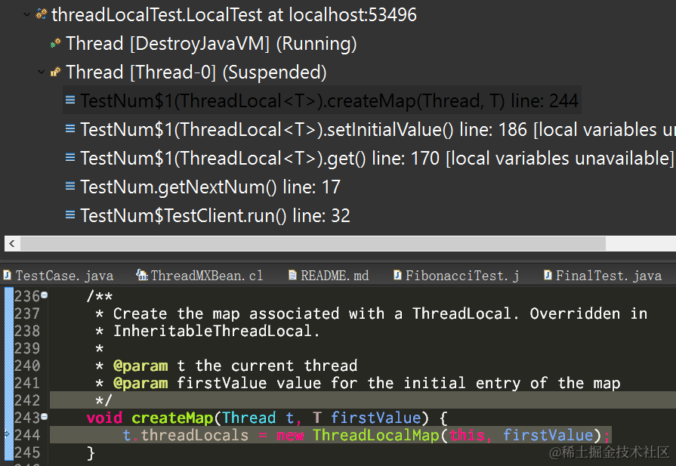The height and width of the screenshot is (466, 676).
Task: Select Thread [Thread-0] (Suspended)
Action: pos(196,73)
